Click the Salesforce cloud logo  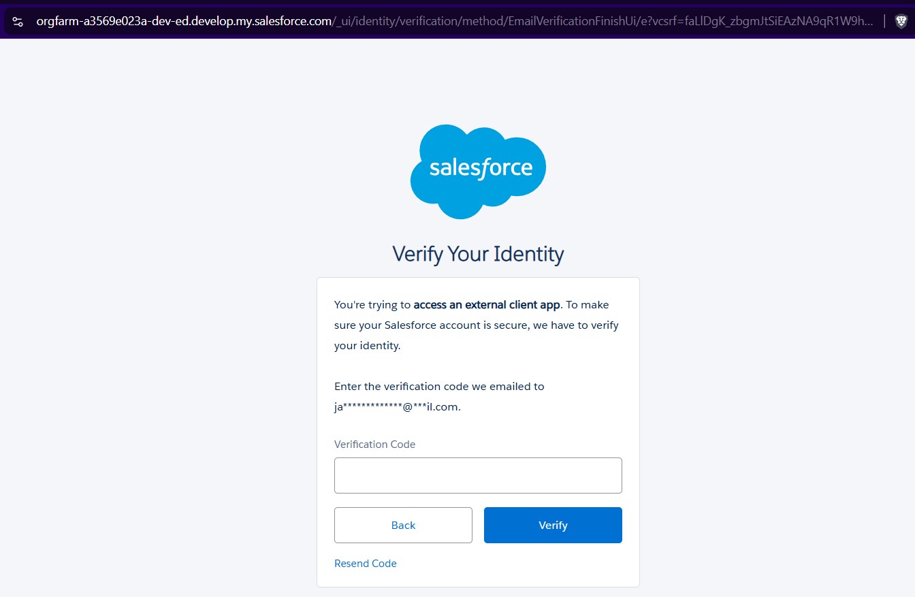(x=478, y=170)
